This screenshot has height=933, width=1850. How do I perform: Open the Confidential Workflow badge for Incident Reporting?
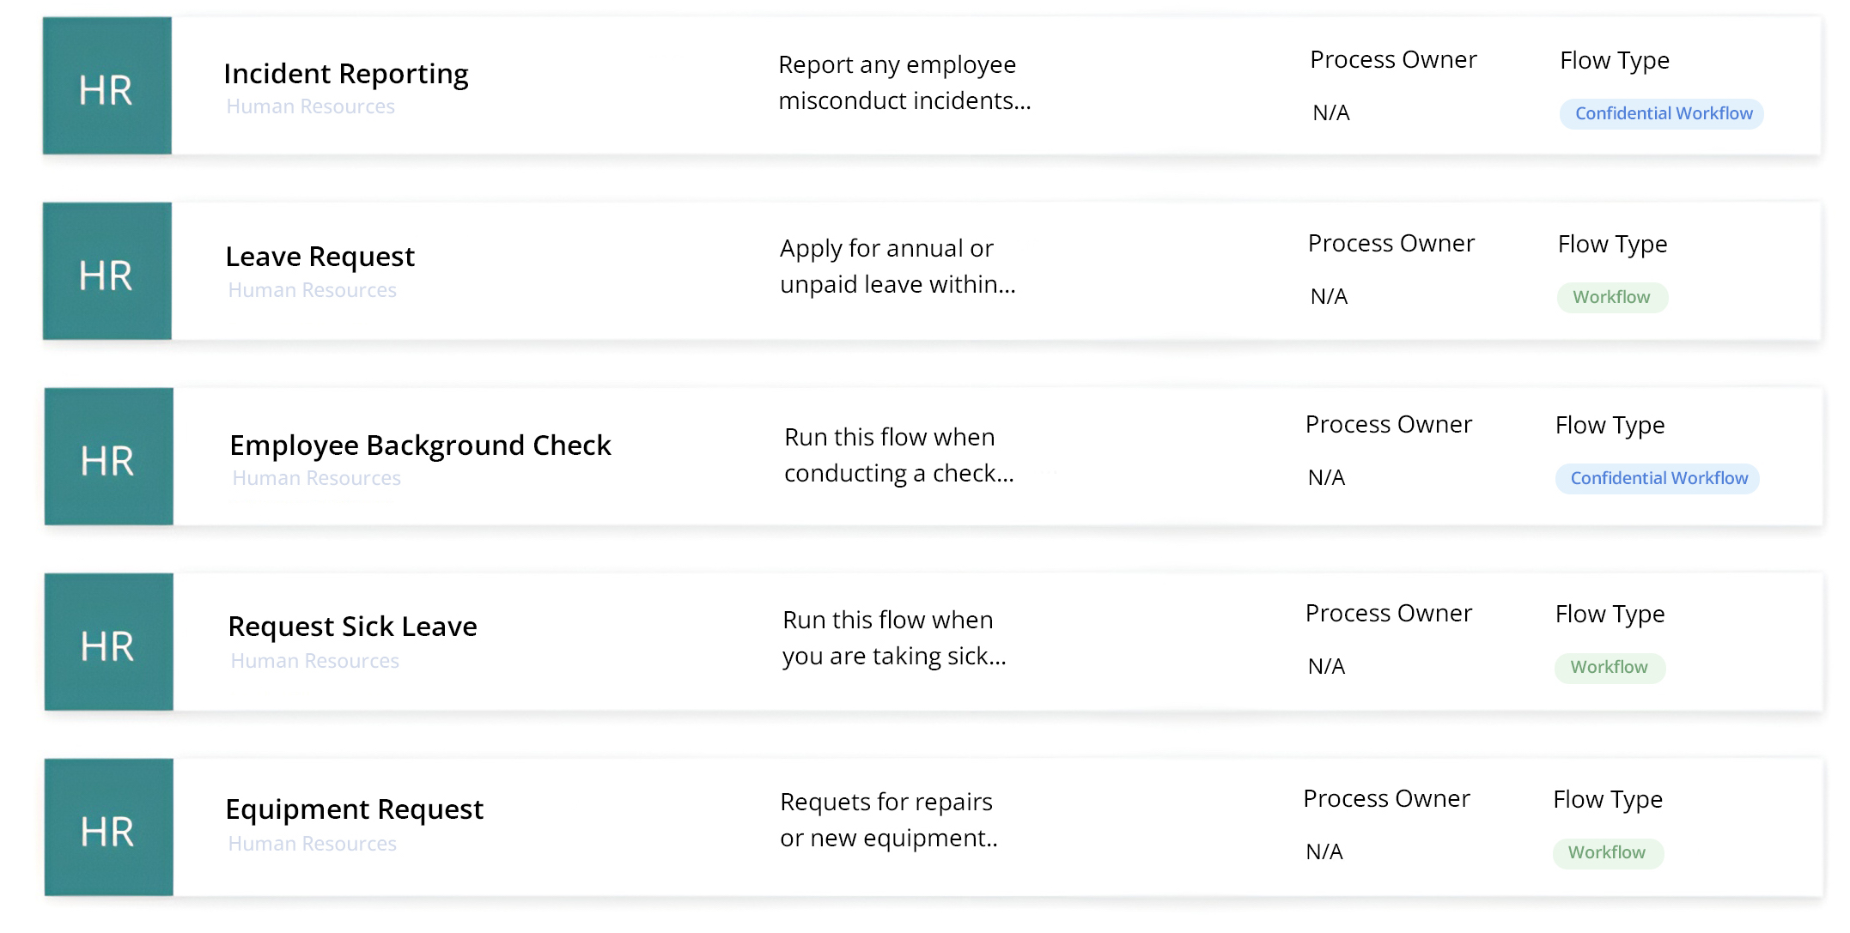1661,113
